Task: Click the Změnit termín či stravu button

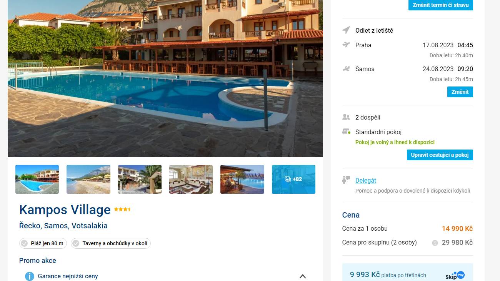Action: point(441,5)
